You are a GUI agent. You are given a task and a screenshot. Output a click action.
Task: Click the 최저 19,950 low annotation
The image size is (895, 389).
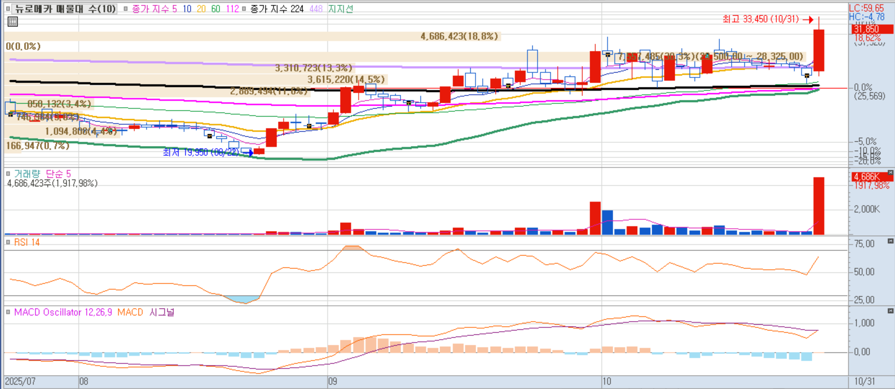coord(201,152)
